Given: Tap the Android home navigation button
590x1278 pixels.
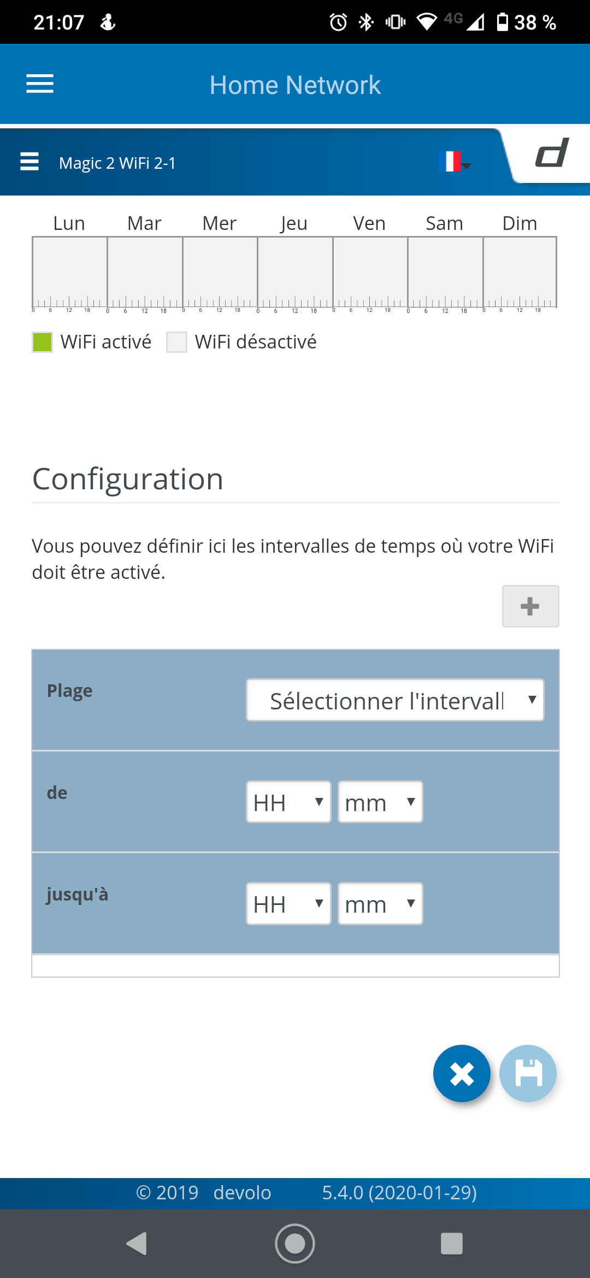Looking at the screenshot, I should pyautogui.click(x=295, y=1244).
